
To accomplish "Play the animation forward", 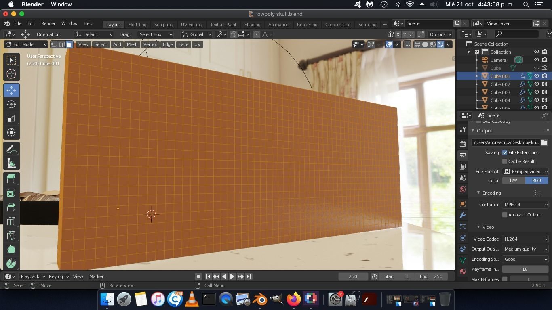I will pos(232,276).
